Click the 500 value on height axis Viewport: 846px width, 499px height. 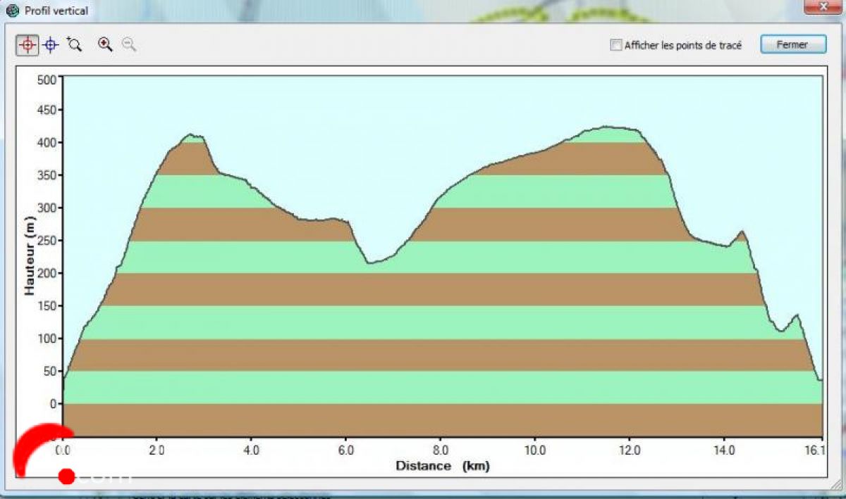coord(47,78)
